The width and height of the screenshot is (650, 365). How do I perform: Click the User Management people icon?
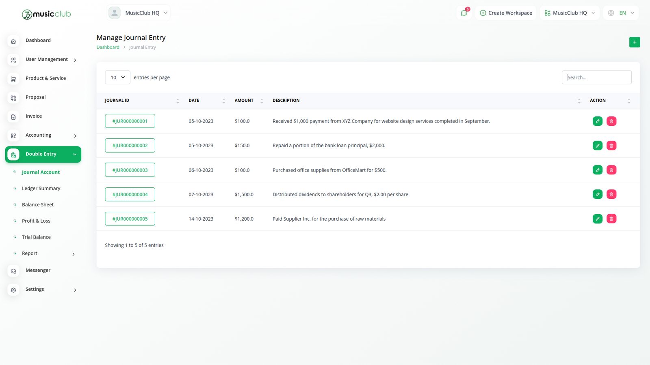point(13,60)
